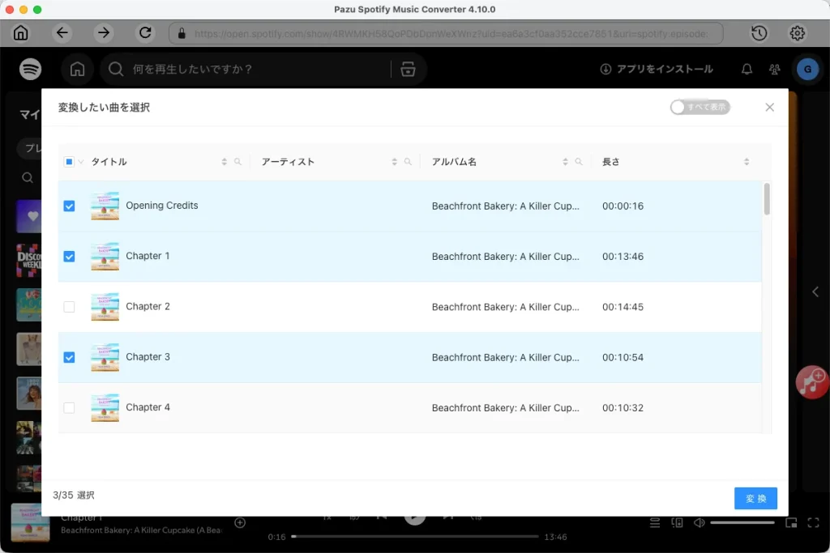Click Opening Credits cover thumbnail
Image resolution: width=830 pixels, height=553 pixels.
[105, 206]
